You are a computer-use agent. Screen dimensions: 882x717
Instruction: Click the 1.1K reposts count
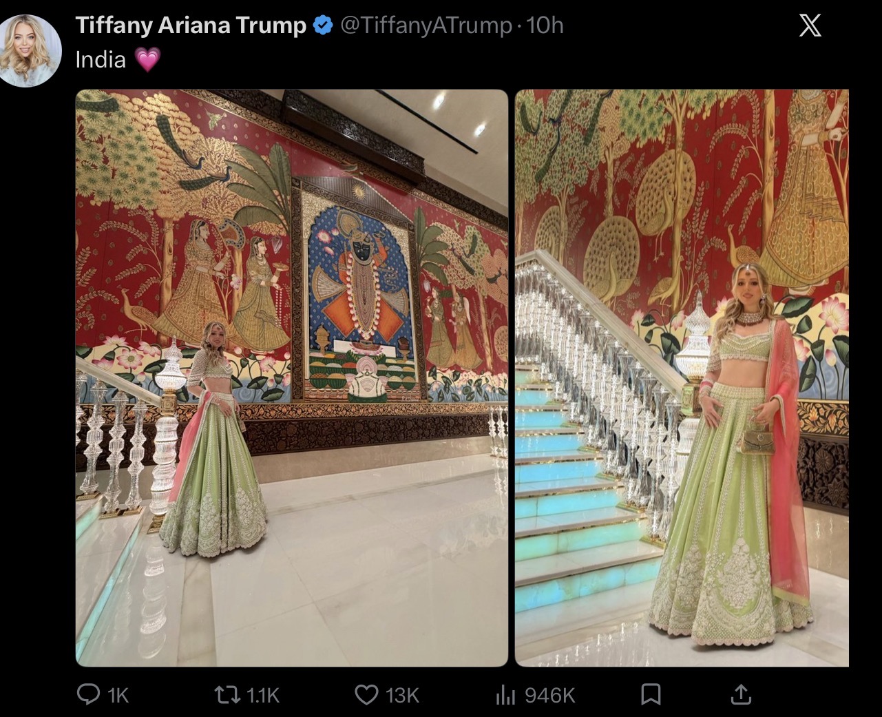(263, 696)
